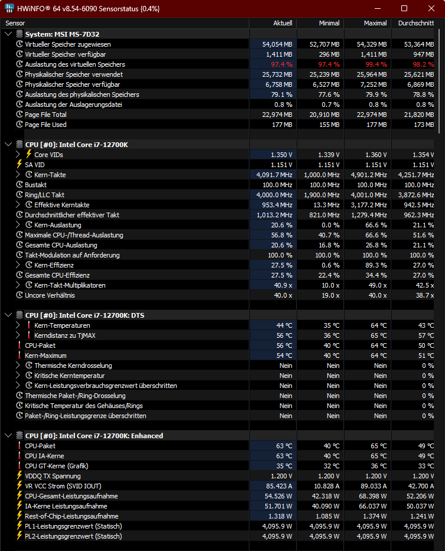Image resolution: width=445 pixels, height=551 pixels.
Task: Expand the Kern-Takte row
Action: (x=18, y=175)
